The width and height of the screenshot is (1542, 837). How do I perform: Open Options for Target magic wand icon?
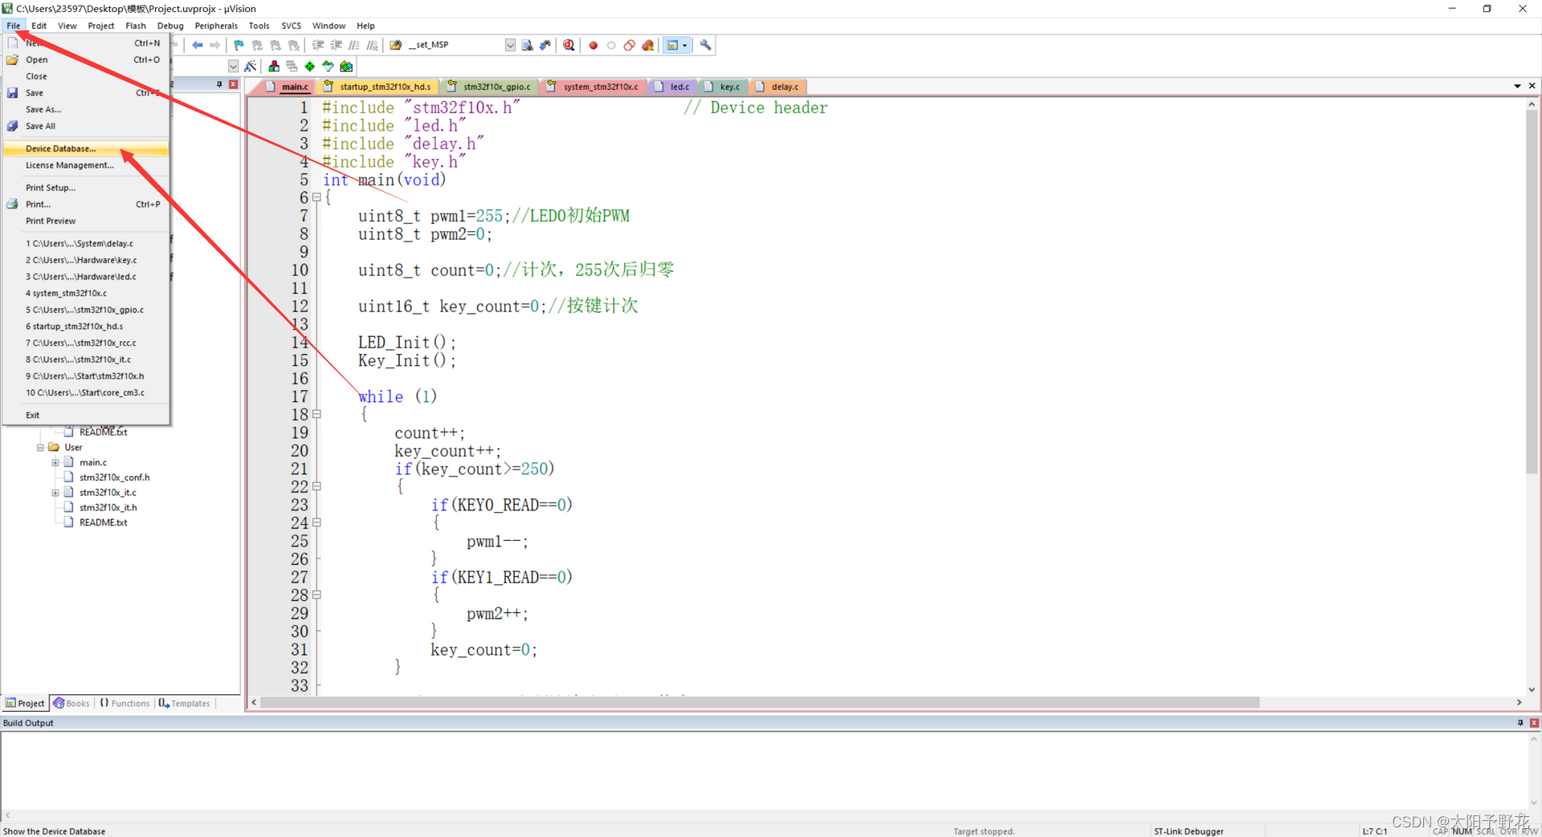(251, 66)
